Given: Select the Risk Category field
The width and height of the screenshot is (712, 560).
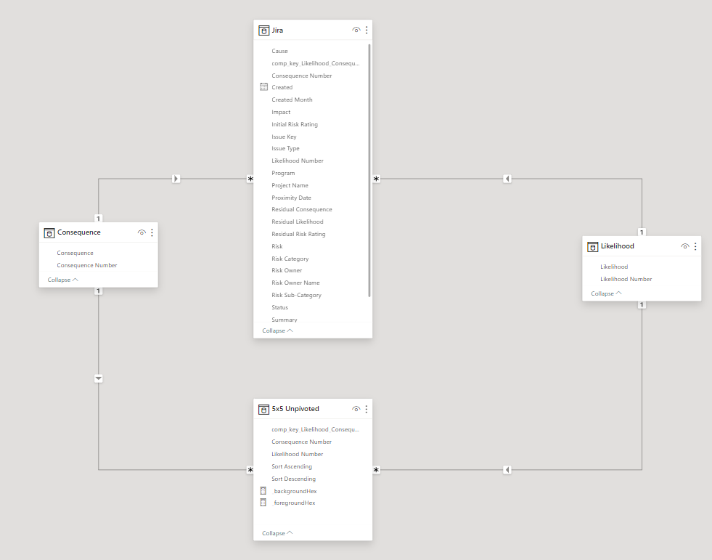Looking at the screenshot, I should pos(290,258).
